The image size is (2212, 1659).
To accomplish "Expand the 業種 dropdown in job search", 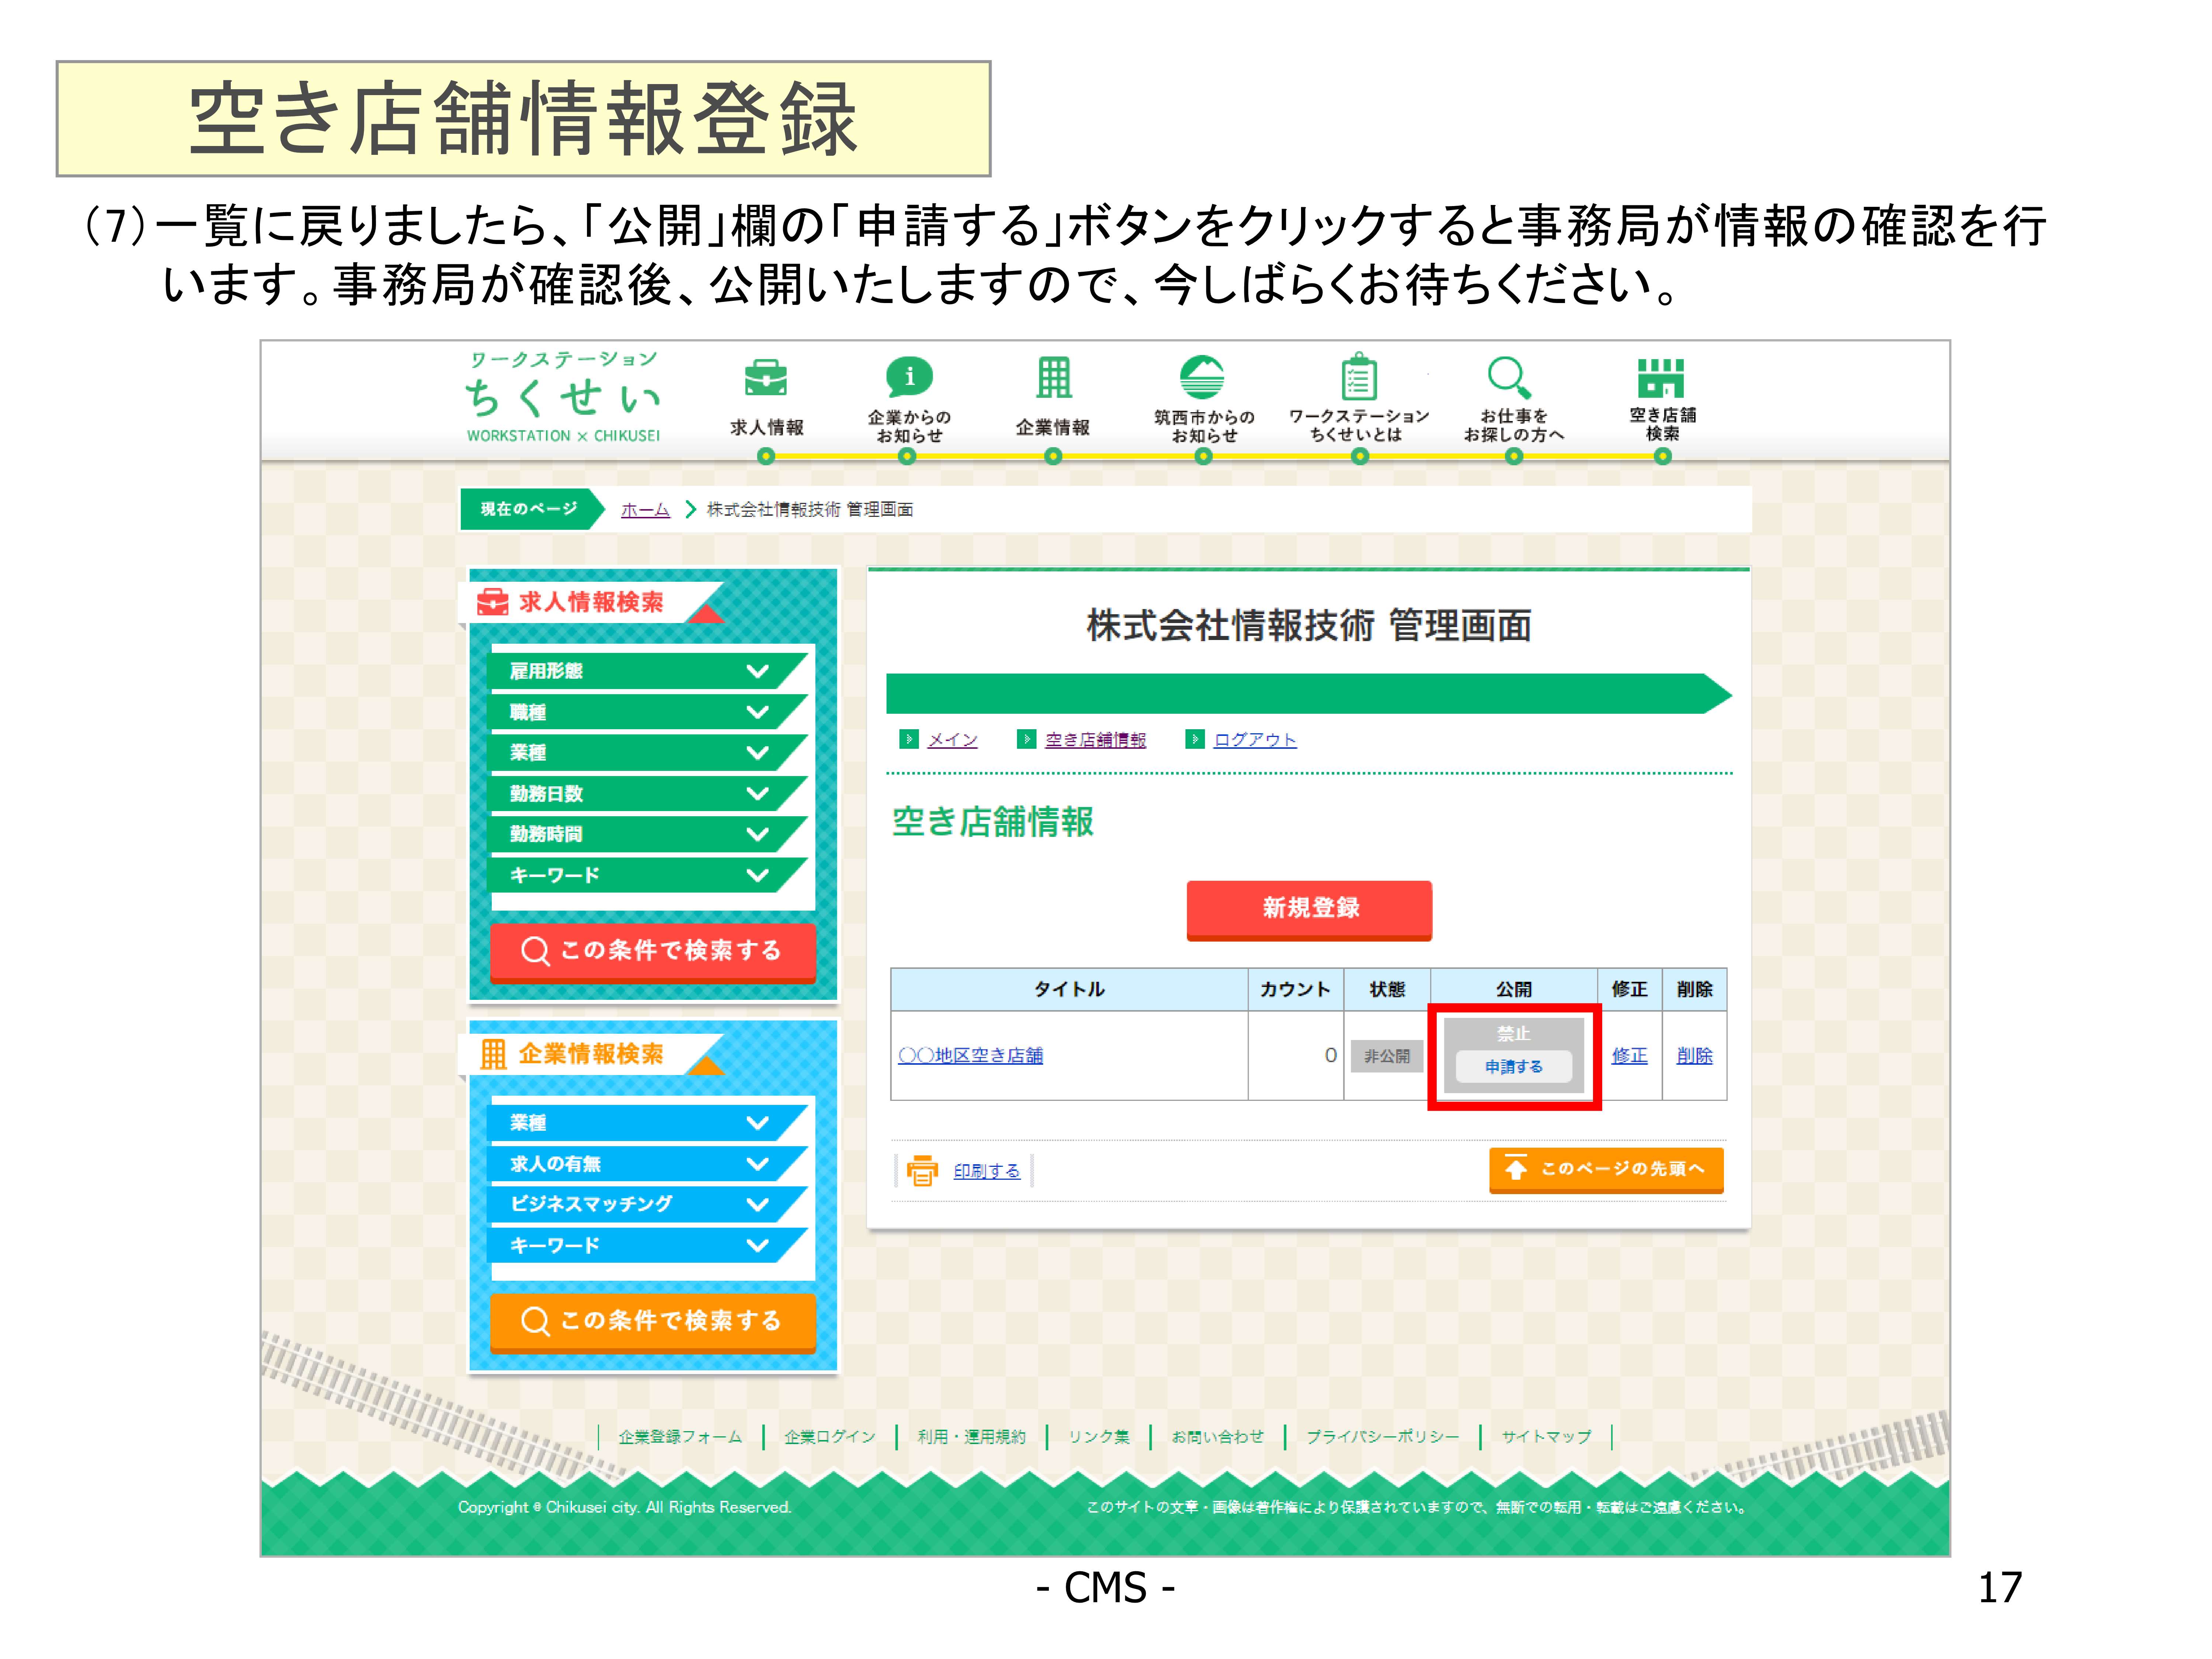I will [x=647, y=753].
